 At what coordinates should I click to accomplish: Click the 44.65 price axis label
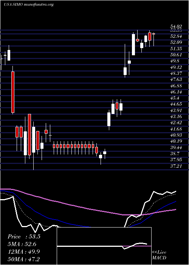(x=176, y=104)
